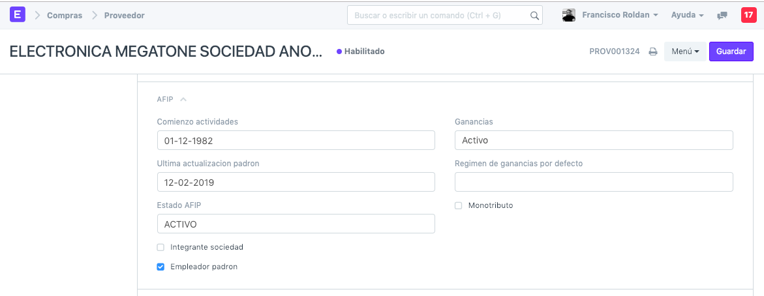Uncheck the Empleador padron checkbox
The width and height of the screenshot is (764, 296).
(160, 267)
